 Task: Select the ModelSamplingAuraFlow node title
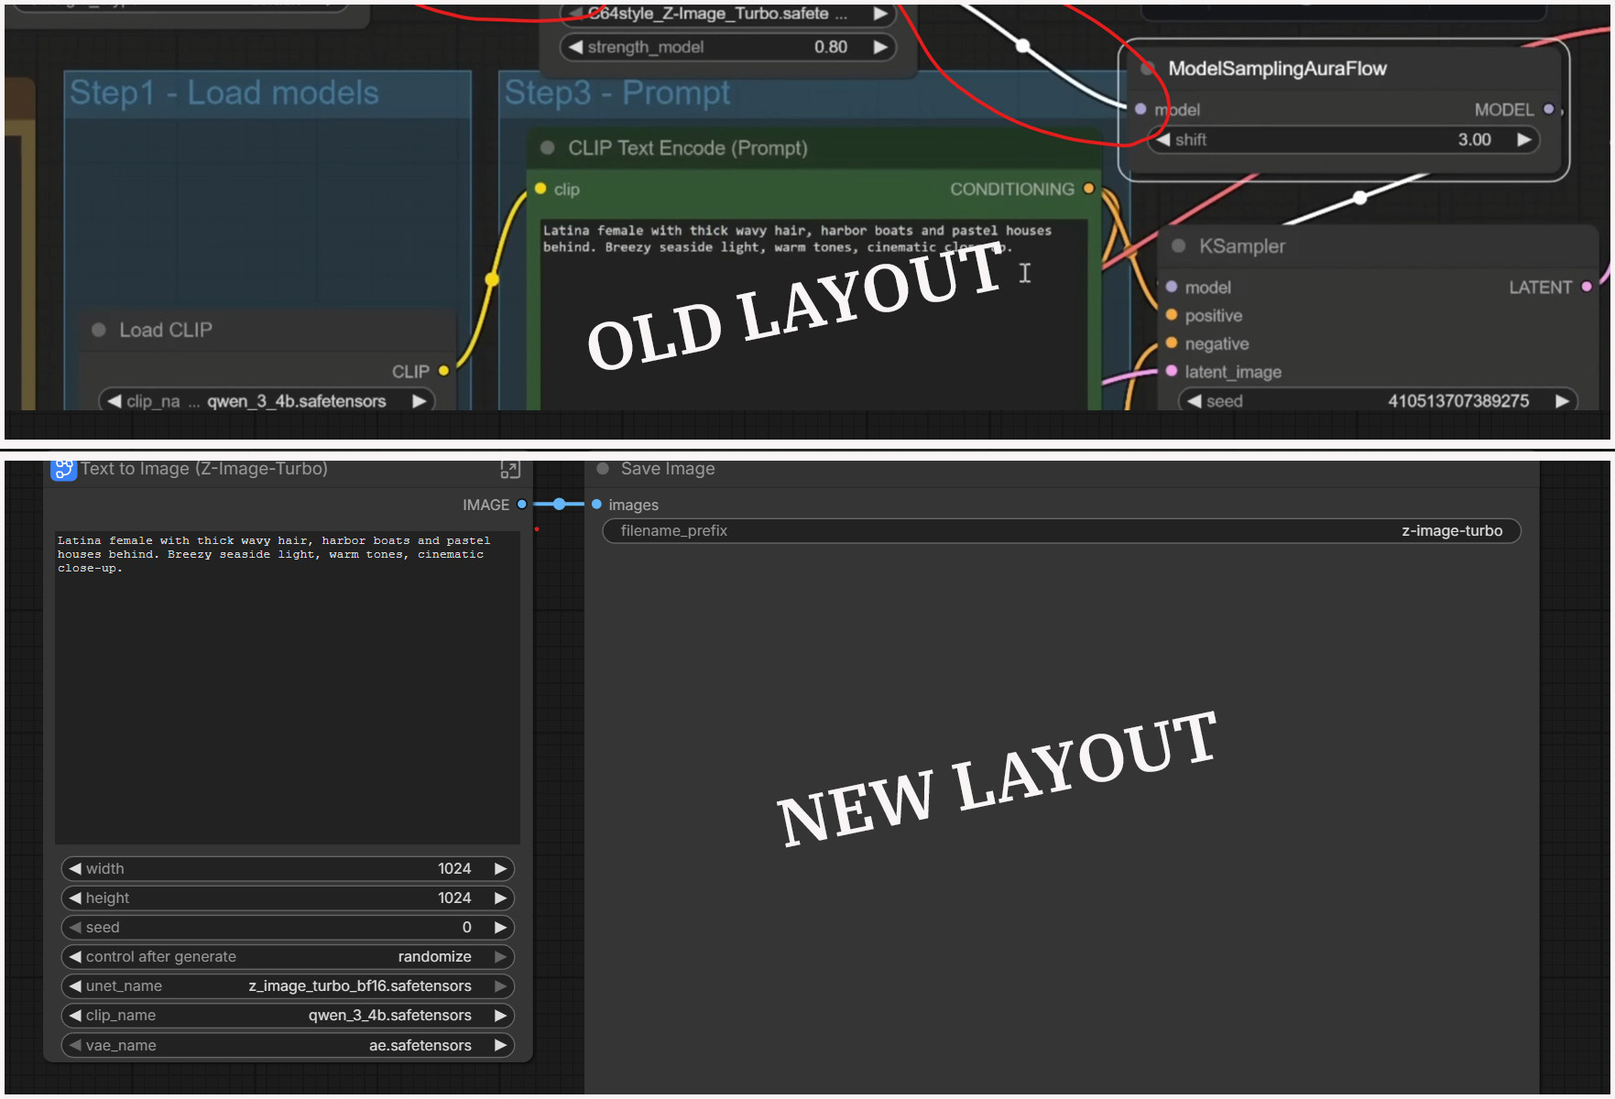pyautogui.click(x=1277, y=69)
